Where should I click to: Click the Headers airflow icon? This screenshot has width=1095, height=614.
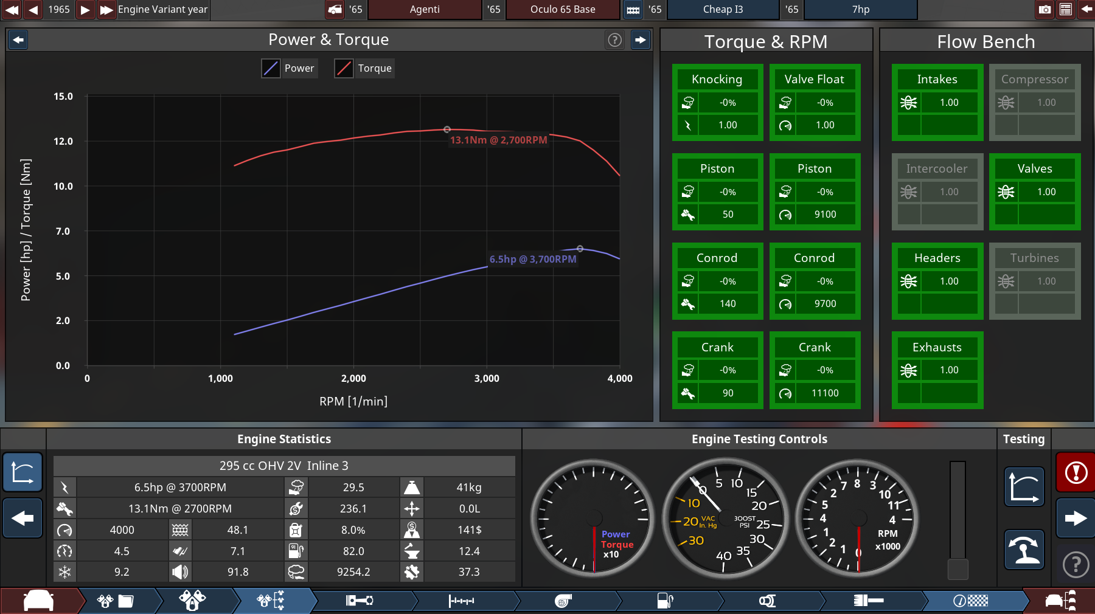[x=909, y=281]
